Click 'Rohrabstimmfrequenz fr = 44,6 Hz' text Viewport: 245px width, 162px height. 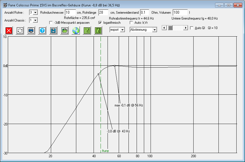(x=131, y=18)
